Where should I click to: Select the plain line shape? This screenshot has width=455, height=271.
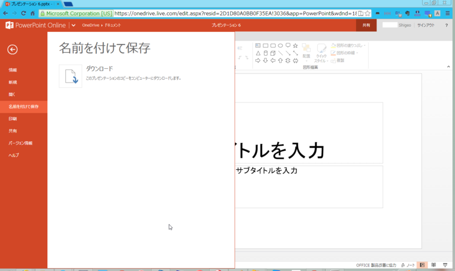pos(280,53)
